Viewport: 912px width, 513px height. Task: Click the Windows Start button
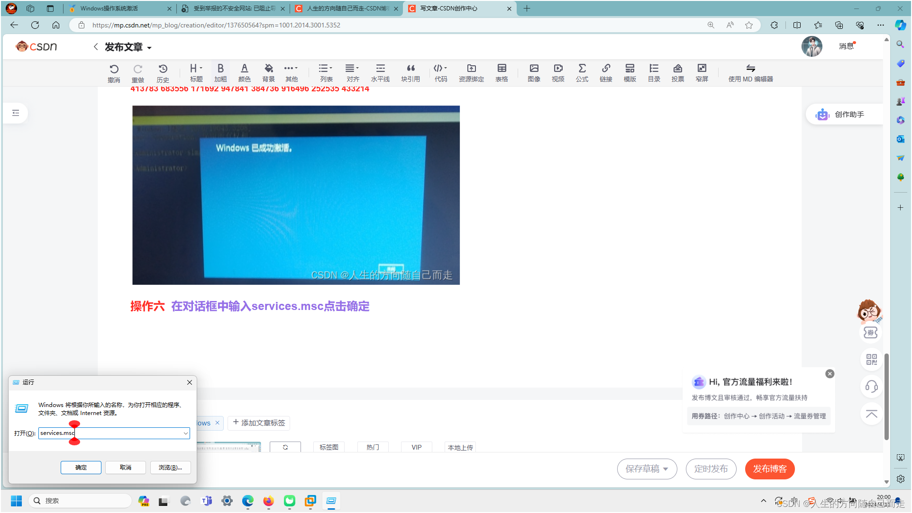coord(16,501)
